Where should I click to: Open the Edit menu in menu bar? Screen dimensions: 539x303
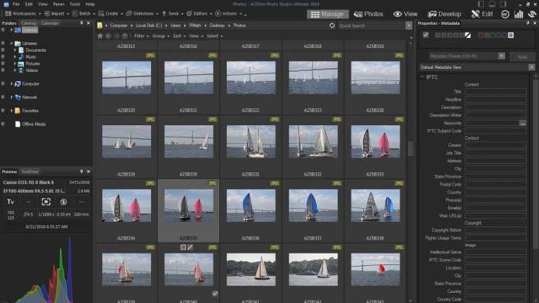pos(29,4)
